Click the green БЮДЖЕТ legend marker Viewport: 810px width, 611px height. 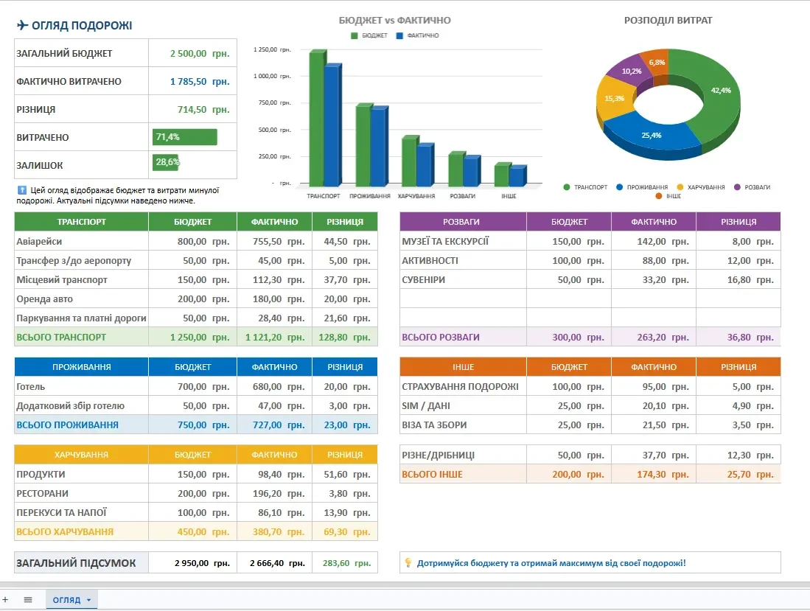click(x=354, y=35)
